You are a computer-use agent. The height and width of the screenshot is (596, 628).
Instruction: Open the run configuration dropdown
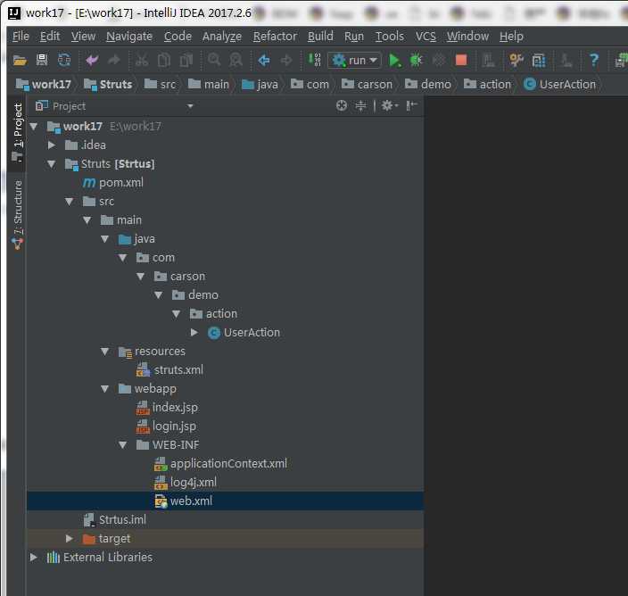pos(354,61)
